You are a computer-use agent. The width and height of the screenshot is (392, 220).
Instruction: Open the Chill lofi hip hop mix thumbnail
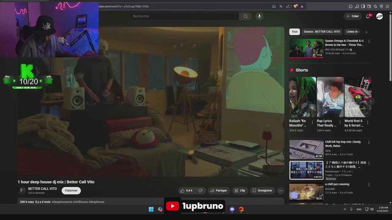(306, 149)
